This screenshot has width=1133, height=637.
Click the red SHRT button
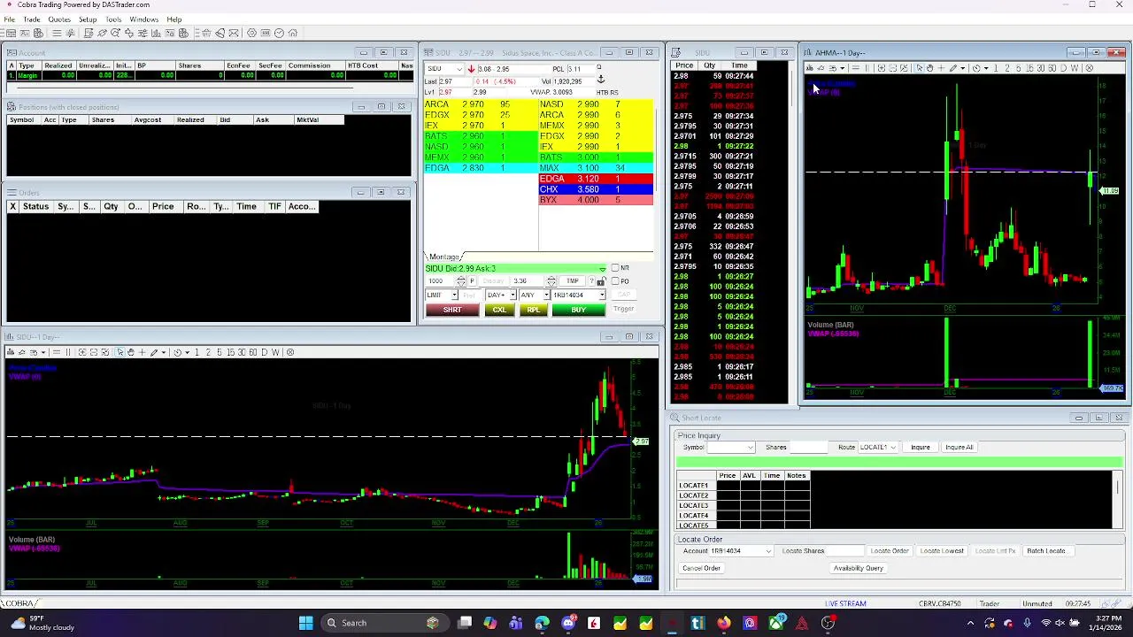(452, 310)
